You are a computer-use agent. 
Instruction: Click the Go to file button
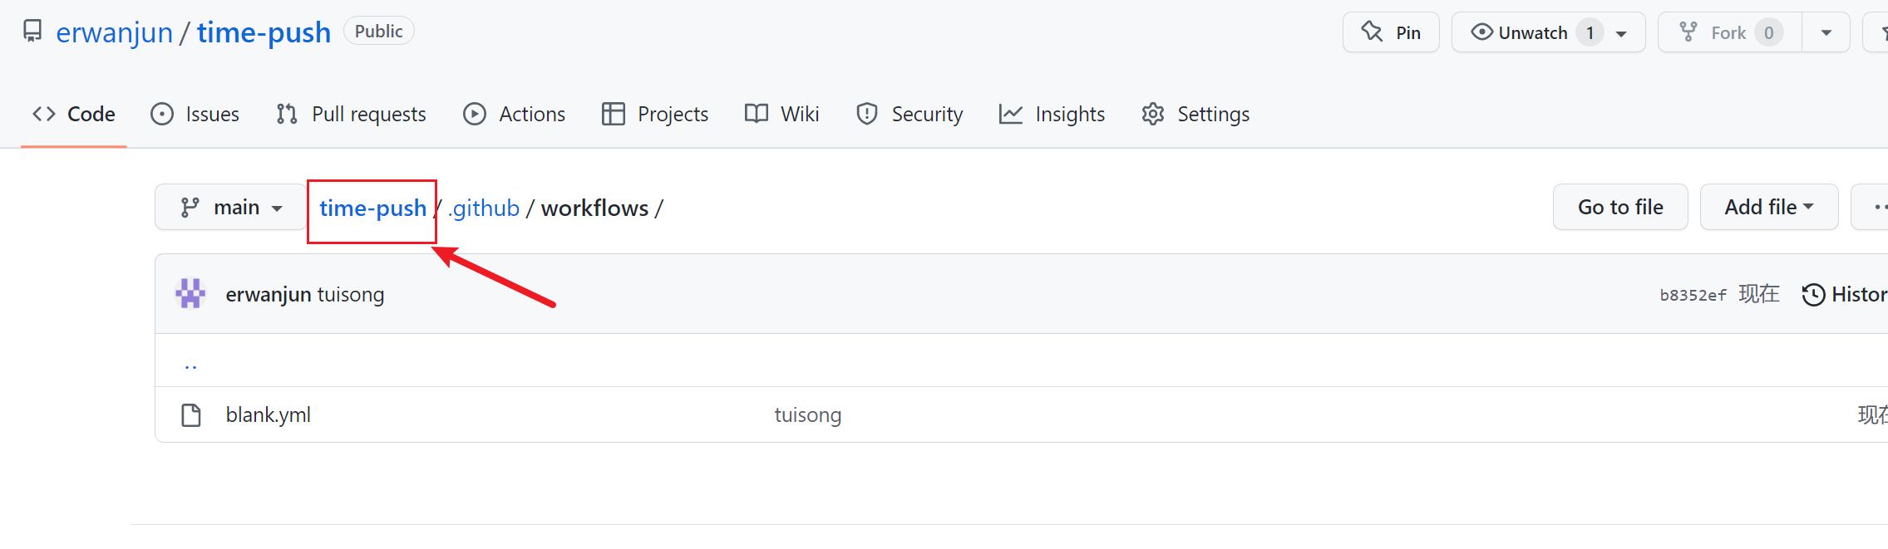[1620, 207]
